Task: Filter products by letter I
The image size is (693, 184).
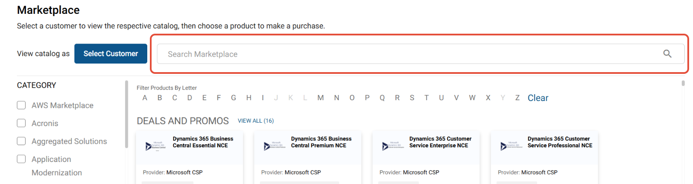Action: pos(263,98)
